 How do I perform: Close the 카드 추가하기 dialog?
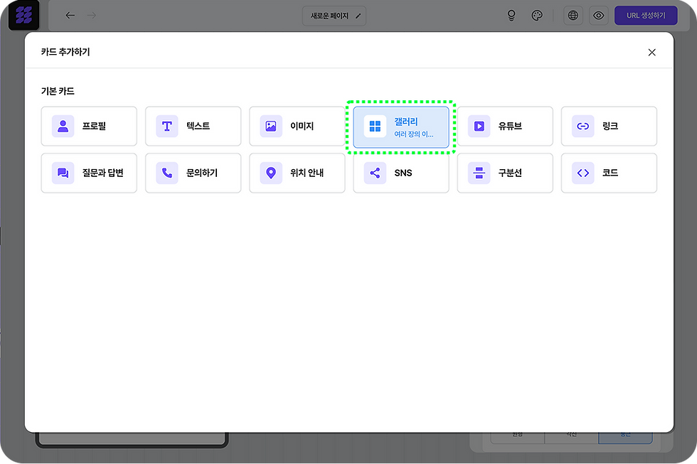pos(651,53)
